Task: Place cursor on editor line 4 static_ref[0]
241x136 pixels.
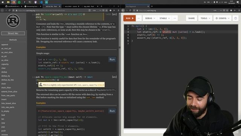Action: [x=146, y=35]
